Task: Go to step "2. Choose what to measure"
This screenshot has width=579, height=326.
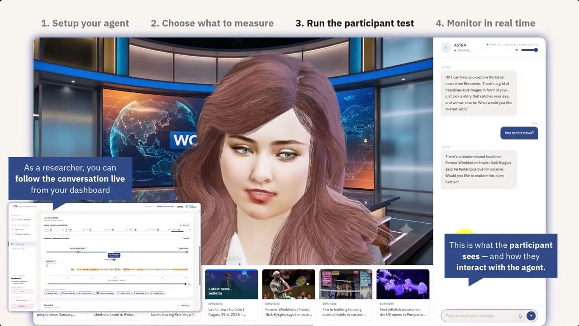Action: pyautogui.click(x=212, y=23)
